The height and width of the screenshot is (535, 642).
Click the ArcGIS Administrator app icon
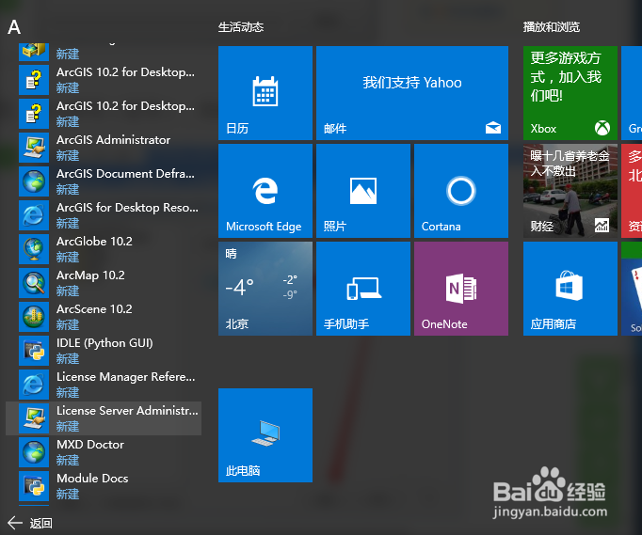[34, 148]
